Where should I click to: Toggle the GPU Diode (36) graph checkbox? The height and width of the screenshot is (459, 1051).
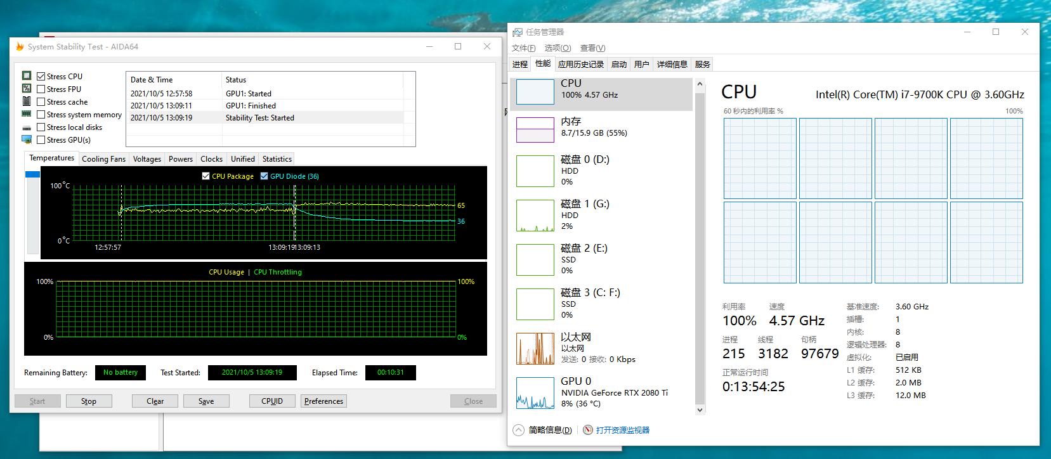coord(264,176)
